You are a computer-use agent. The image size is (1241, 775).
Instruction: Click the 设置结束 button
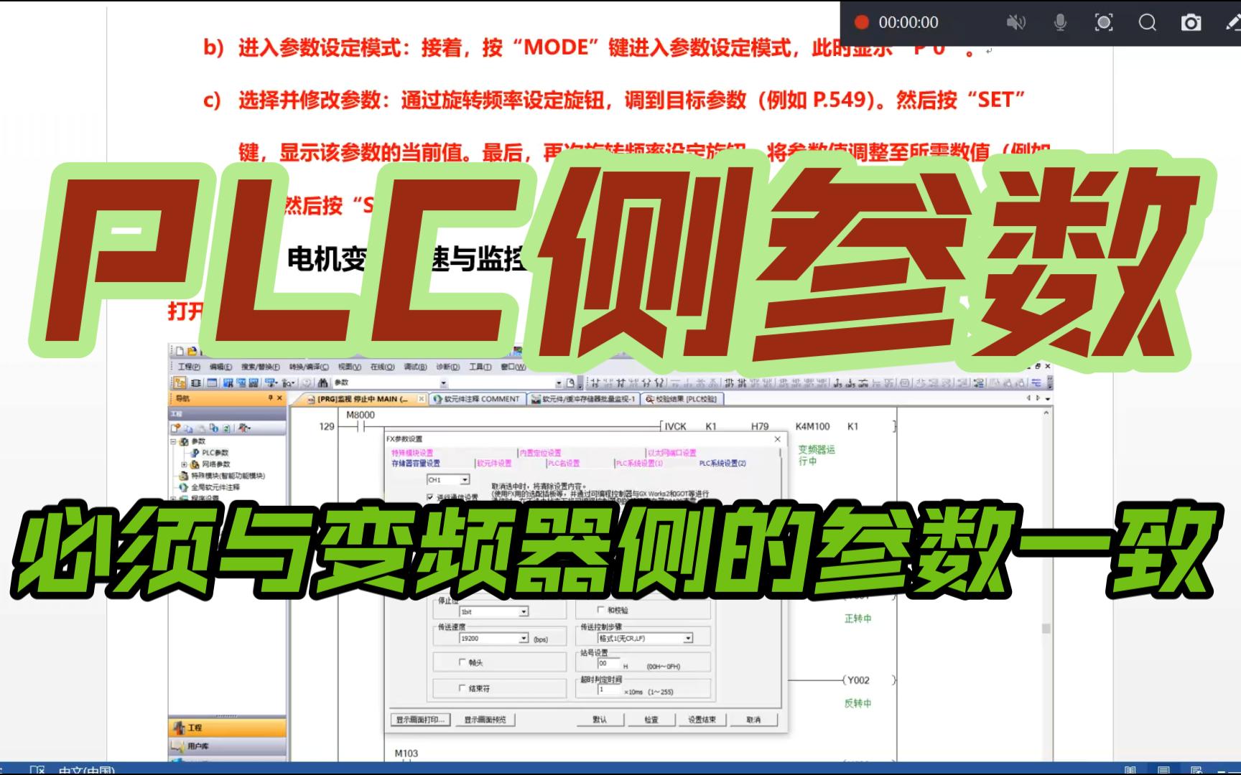point(702,720)
